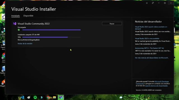Click the green download-complete checkmark
Viewport: 179px width, 100px height.
tap(19, 30)
